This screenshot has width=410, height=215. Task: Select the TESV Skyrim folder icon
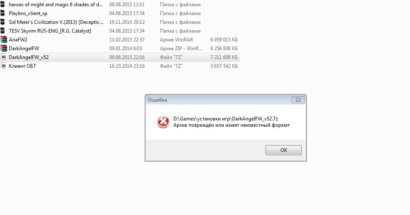click(x=3, y=31)
